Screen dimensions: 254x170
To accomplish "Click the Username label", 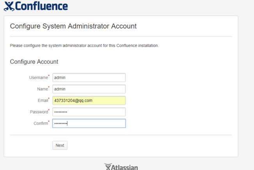I will pyautogui.click(x=39, y=78).
